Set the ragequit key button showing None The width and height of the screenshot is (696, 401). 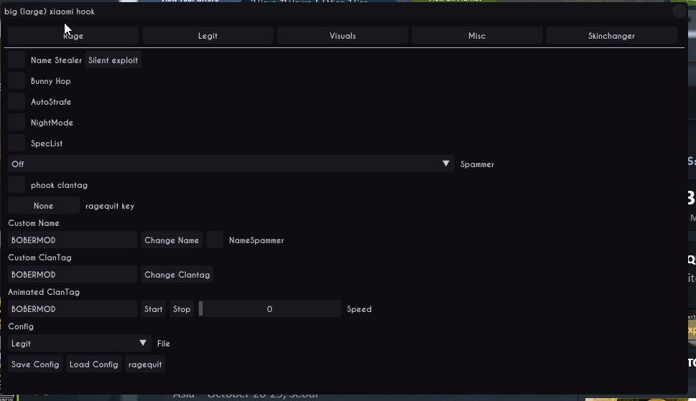[44, 206]
